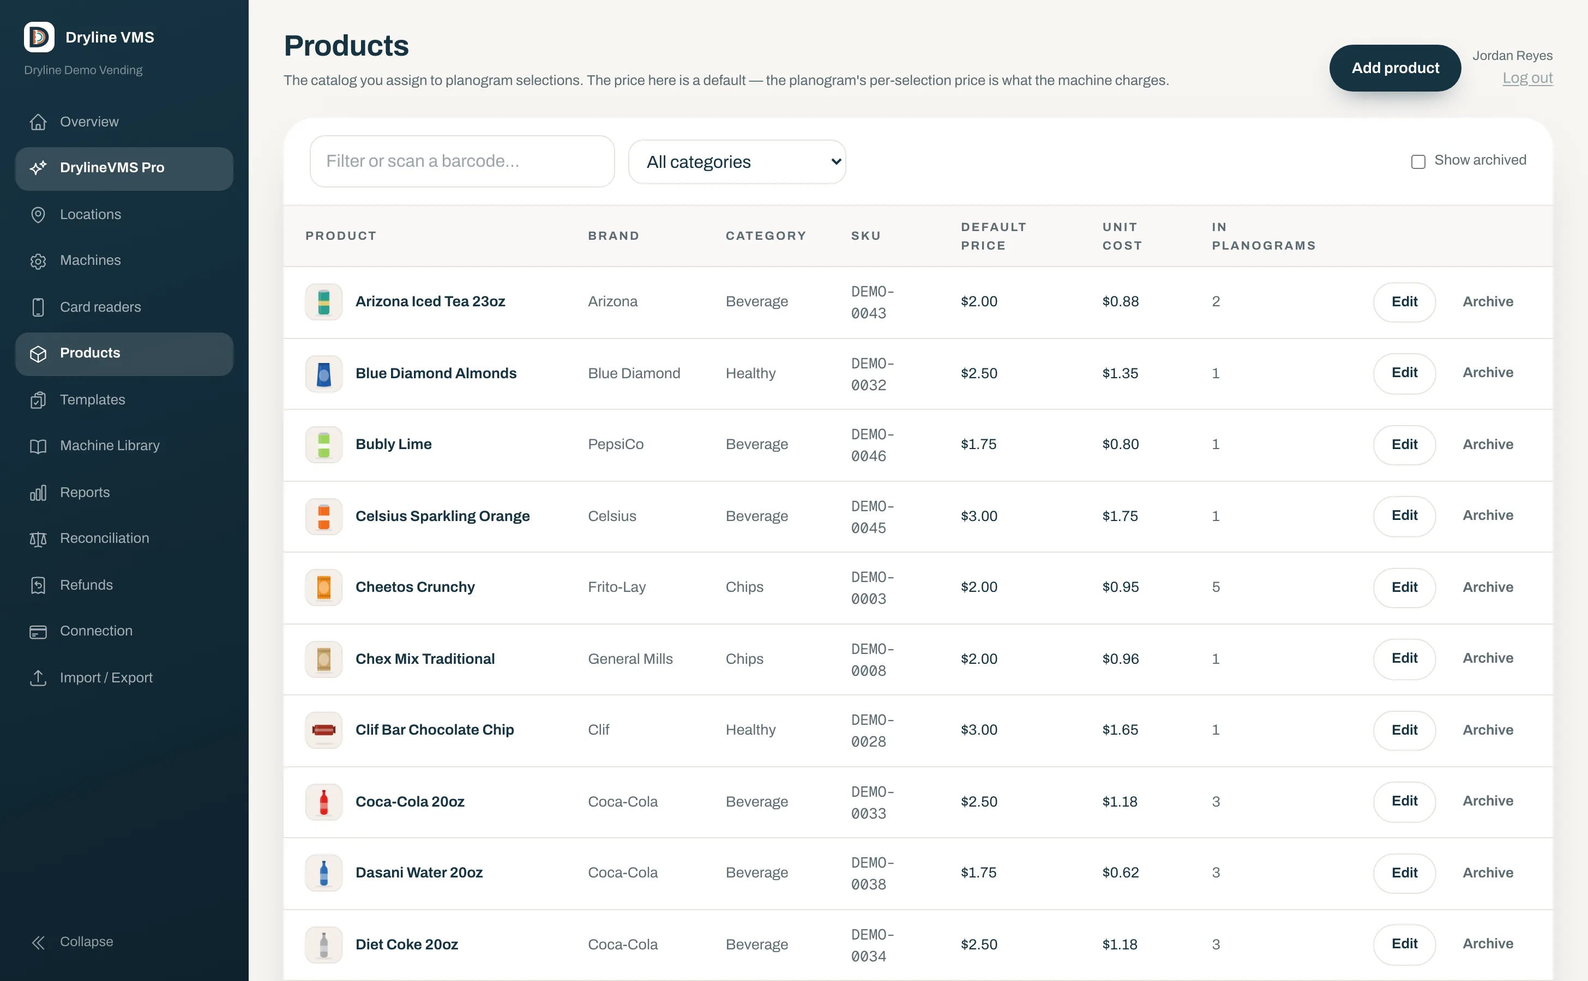Click the Bubly Lime product thumbnail
The height and width of the screenshot is (981, 1588).
(324, 444)
